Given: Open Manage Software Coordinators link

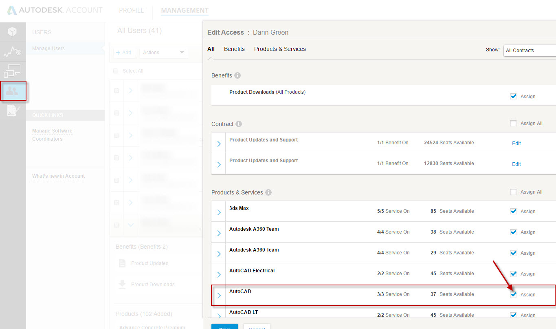Looking at the screenshot, I should pos(52,135).
